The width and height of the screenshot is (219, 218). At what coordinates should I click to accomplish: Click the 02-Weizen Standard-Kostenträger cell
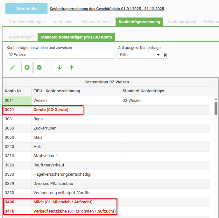(x=166, y=101)
